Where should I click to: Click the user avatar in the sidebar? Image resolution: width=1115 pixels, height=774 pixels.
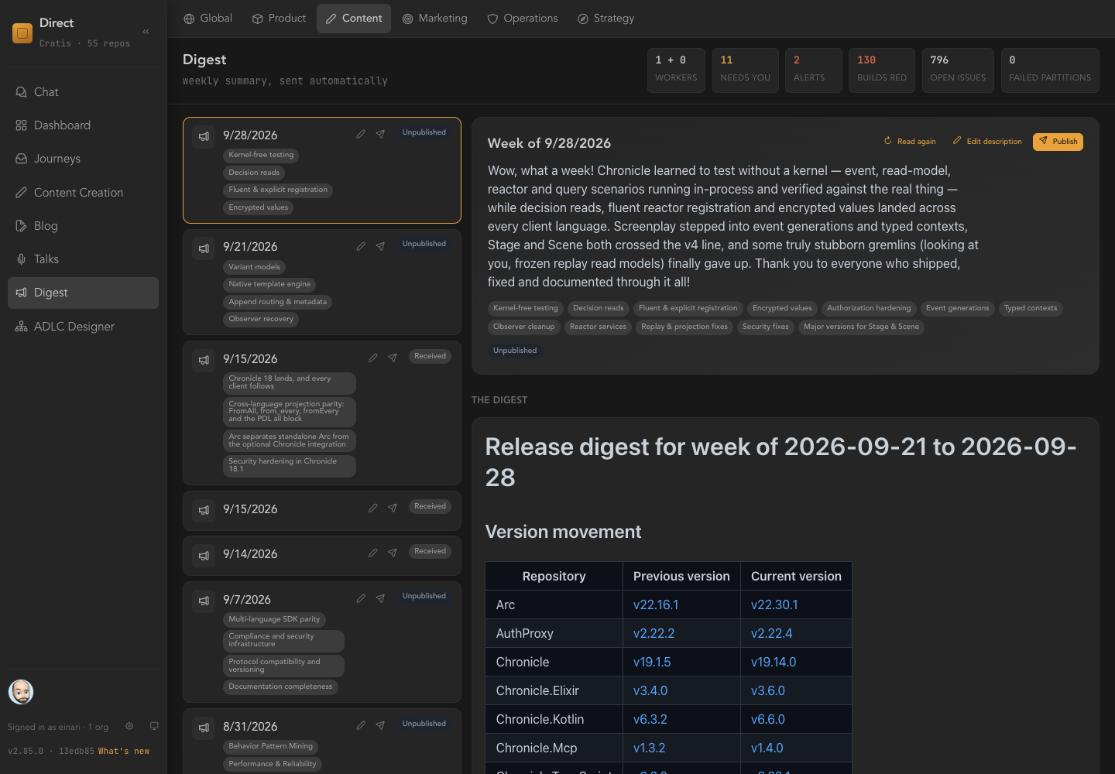(21, 692)
